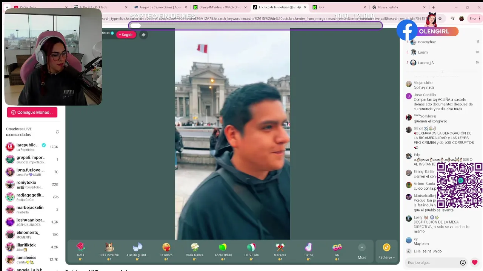This screenshot has width=483, height=271.
Task: Open larepublica LIVE channel
Action: coord(32,147)
